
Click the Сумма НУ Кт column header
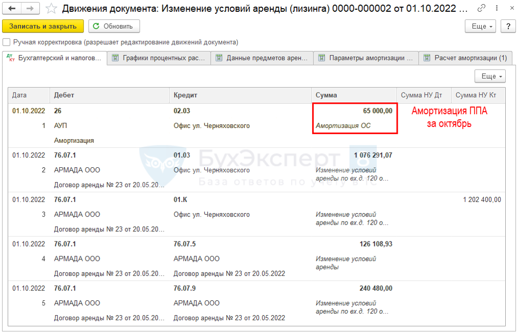(478, 95)
